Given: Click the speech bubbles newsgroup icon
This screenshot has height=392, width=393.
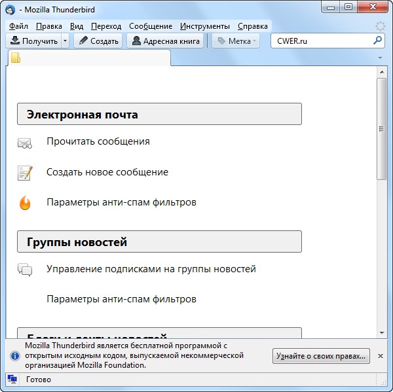Looking at the screenshot, I should (x=25, y=270).
